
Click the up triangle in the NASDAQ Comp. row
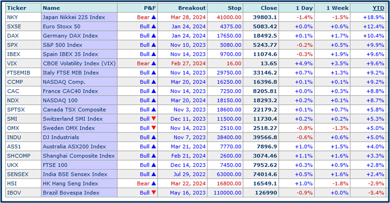tap(154, 82)
